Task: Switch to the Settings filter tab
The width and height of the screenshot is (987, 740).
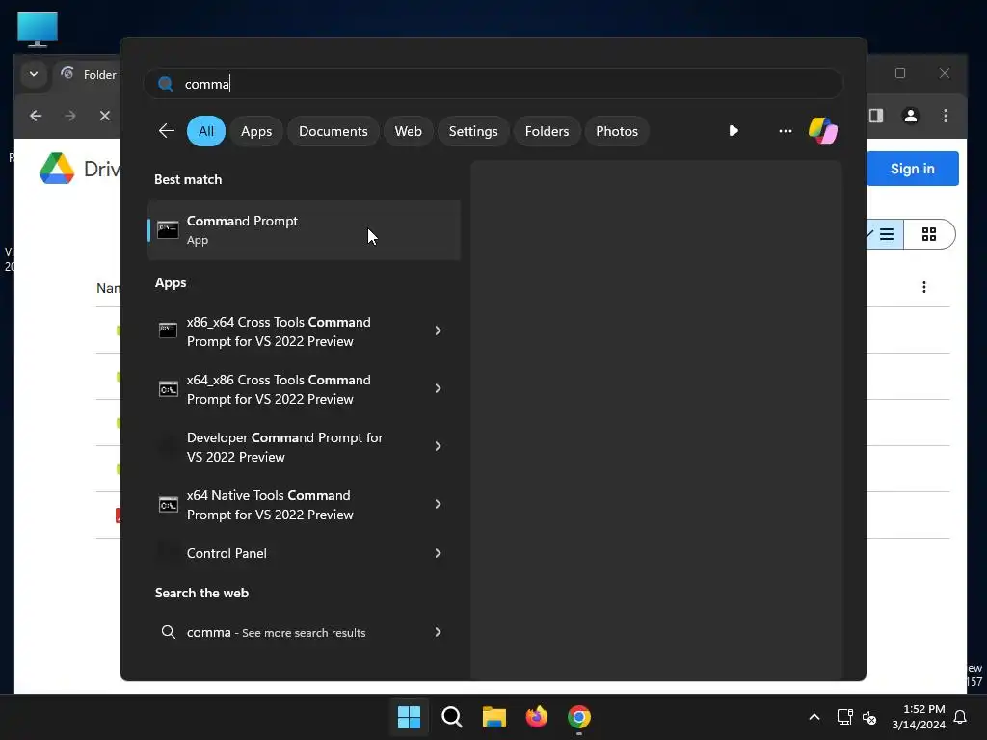Action: click(472, 131)
